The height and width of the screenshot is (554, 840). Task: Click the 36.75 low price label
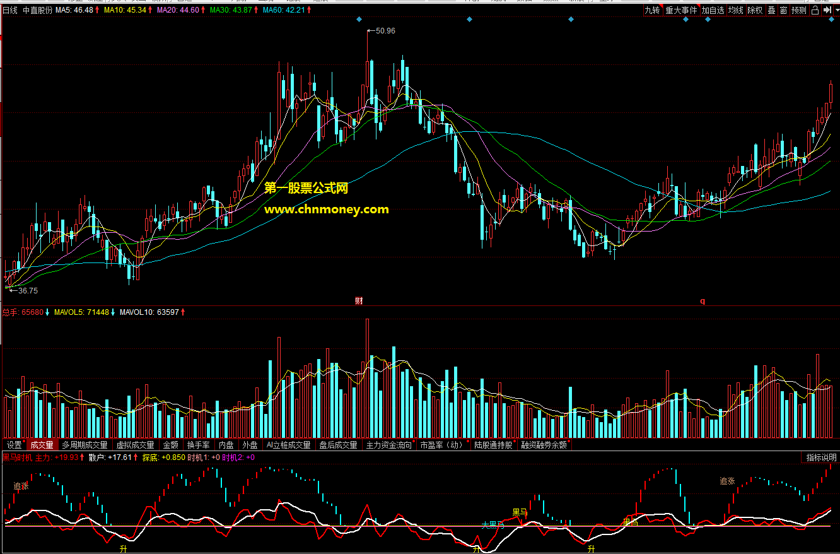pyautogui.click(x=28, y=291)
